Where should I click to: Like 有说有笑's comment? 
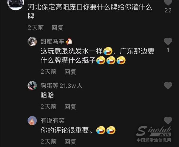(168, 120)
